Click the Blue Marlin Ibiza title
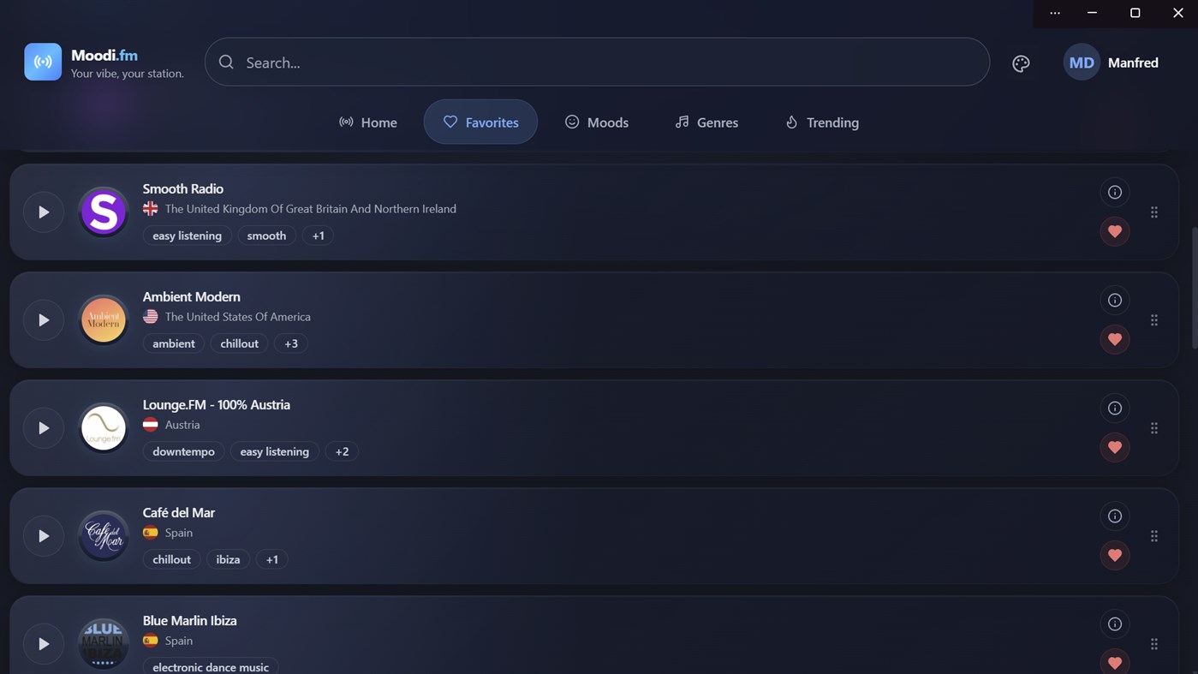The height and width of the screenshot is (674, 1198). [x=190, y=620]
